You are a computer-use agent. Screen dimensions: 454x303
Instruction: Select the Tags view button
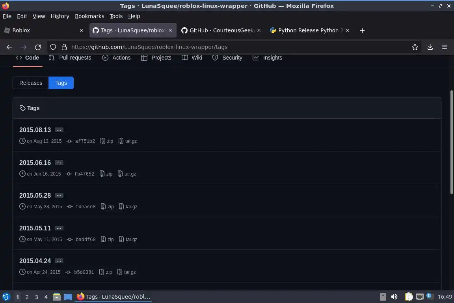pos(61,83)
